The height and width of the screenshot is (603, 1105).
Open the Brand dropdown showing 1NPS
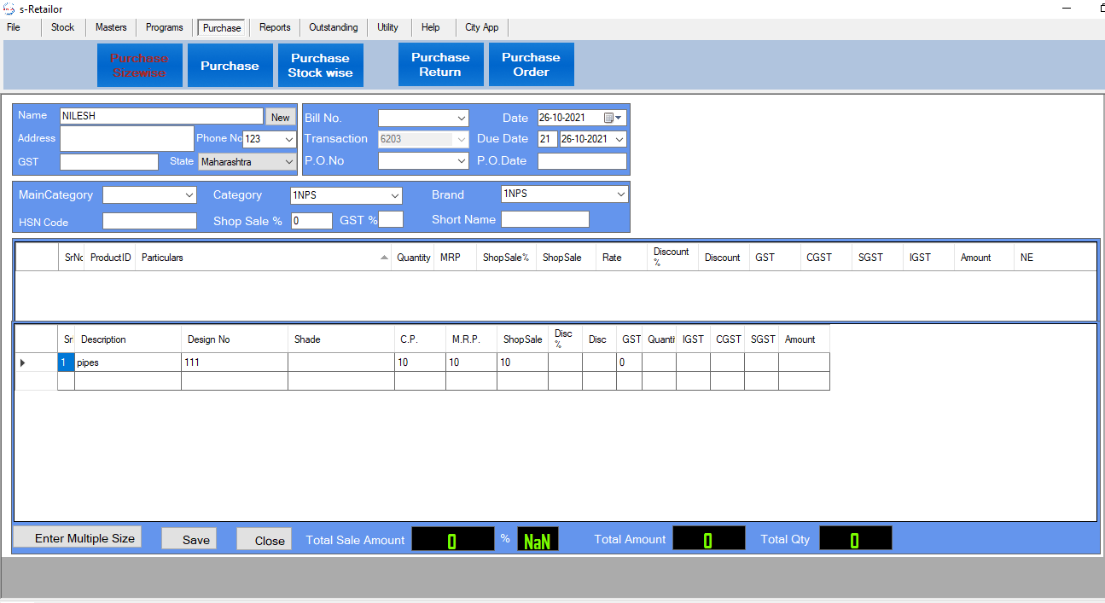pyautogui.click(x=620, y=194)
